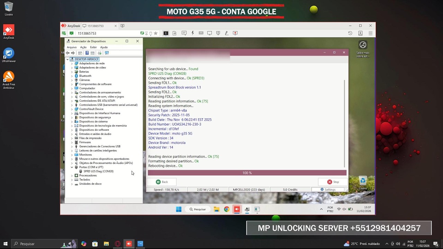
Task: Click the AnyDesk actions lightning icon
Action: coord(193,33)
